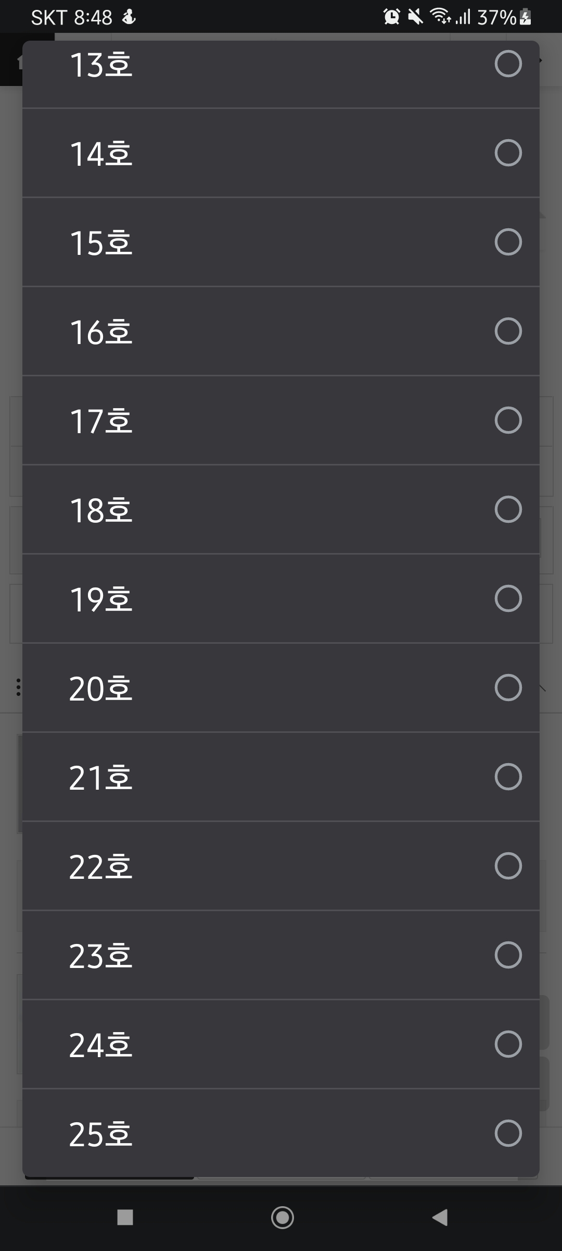Tap the 17호 list entry
Viewport: 562px width, 1251px height.
point(281,421)
